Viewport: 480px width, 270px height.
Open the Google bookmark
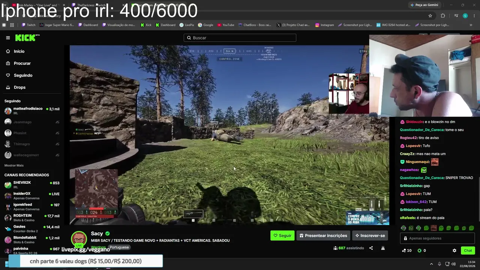pos(205,25)
